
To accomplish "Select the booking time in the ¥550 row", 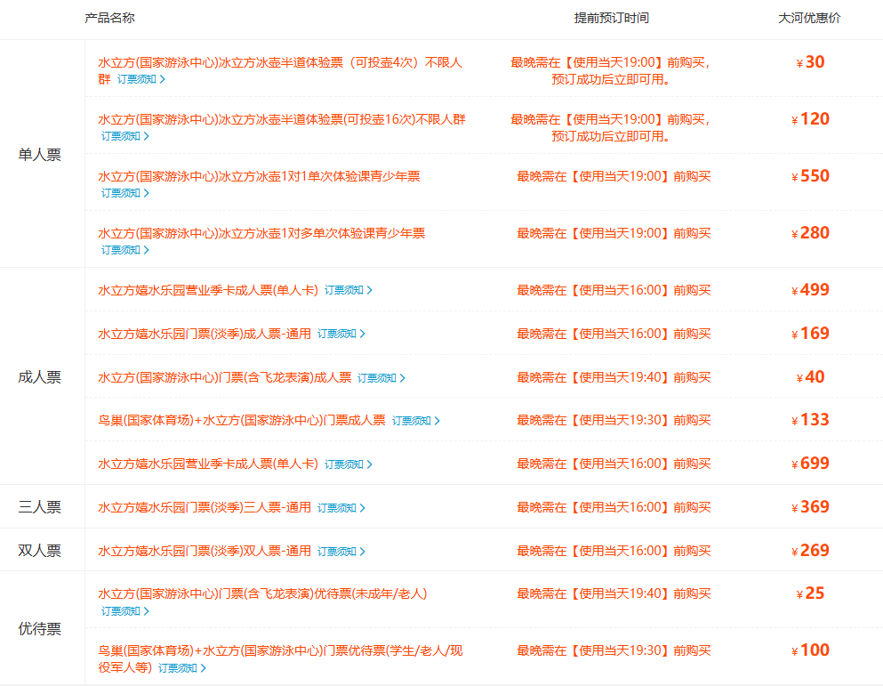I will click(614, 176).
